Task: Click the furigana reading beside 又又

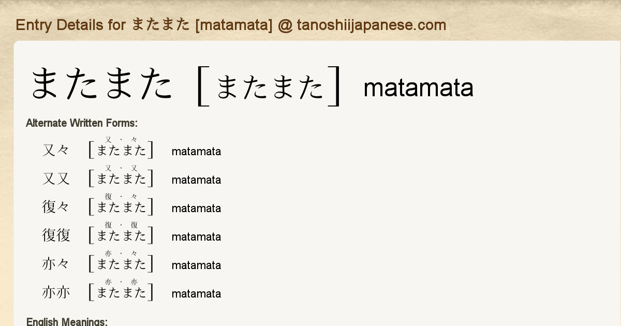Action: point(122,179)
